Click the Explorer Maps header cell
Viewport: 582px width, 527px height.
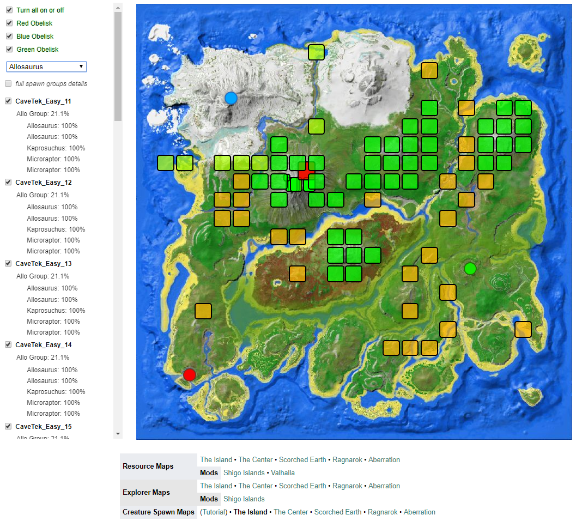(x=159, y=493)
